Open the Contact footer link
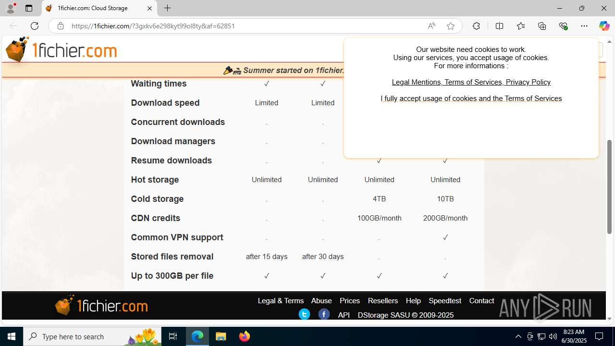This screenshot has height=346, width=615. (x=481, y=300)
